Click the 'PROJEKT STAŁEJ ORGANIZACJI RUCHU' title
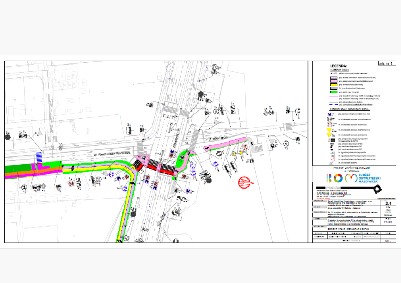Screen dimensions: 401x283 tap(348, 229)
